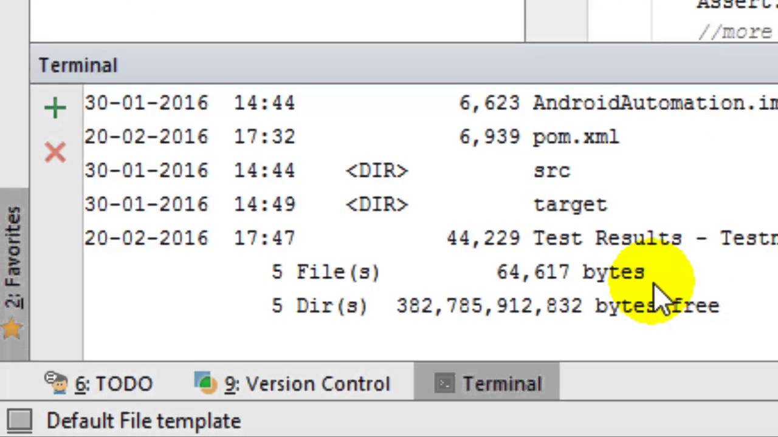This screenshot has height=437, width=778.
Task: Click the orange Favorites star icon
Action: coord(12,330)
